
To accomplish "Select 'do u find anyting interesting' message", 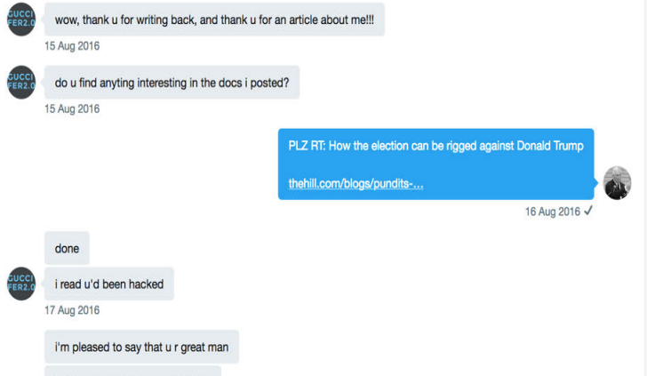I will point(172,83).
